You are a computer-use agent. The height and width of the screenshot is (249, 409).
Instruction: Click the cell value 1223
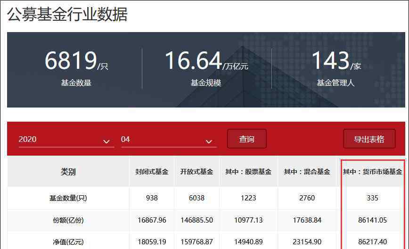click(248, 198)
